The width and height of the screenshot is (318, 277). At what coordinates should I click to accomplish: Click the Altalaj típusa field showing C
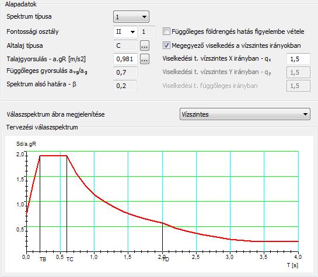[125, 45]
